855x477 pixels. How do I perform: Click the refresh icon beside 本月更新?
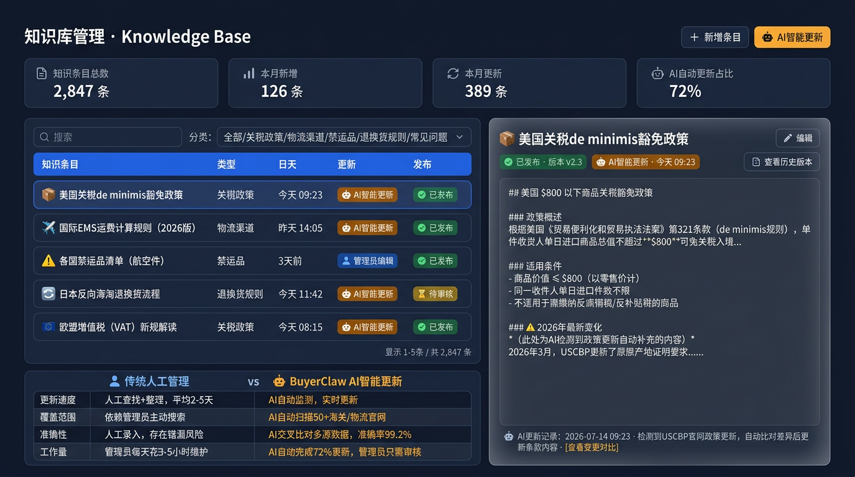coord(453,73)
